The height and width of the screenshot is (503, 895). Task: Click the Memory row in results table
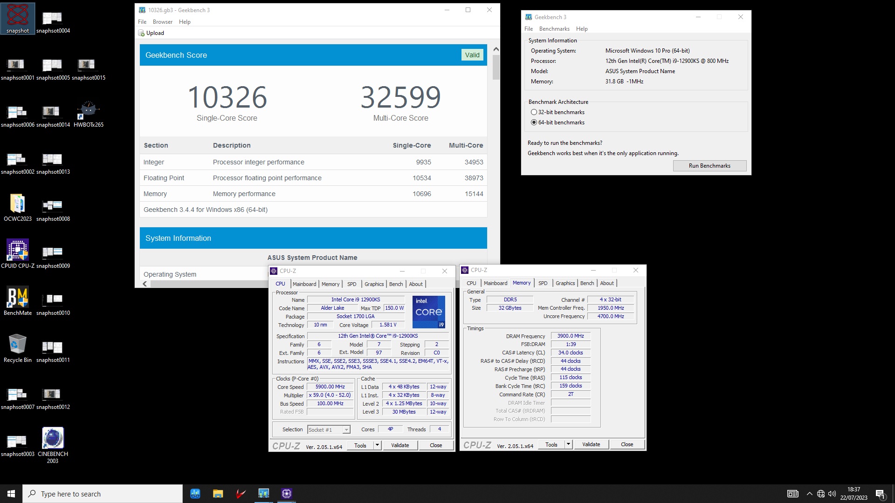click(313, 194)
